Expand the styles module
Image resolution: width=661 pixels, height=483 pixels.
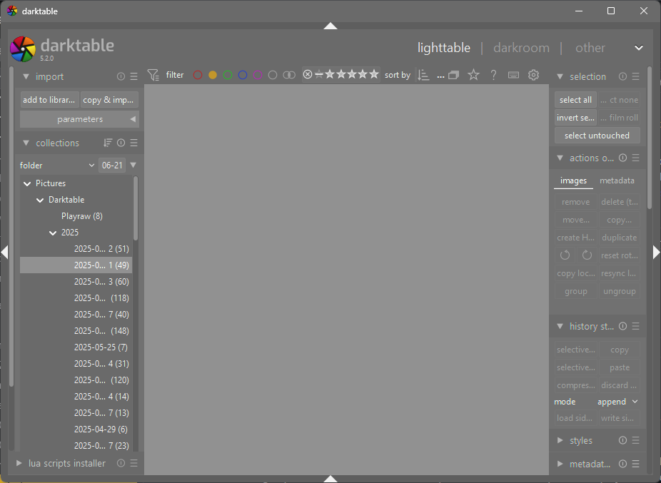[560, 440]
